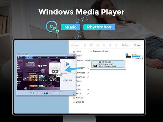Click Play in Windows Media Player controls
Screen dimensions: 163x122
point(46,93)
